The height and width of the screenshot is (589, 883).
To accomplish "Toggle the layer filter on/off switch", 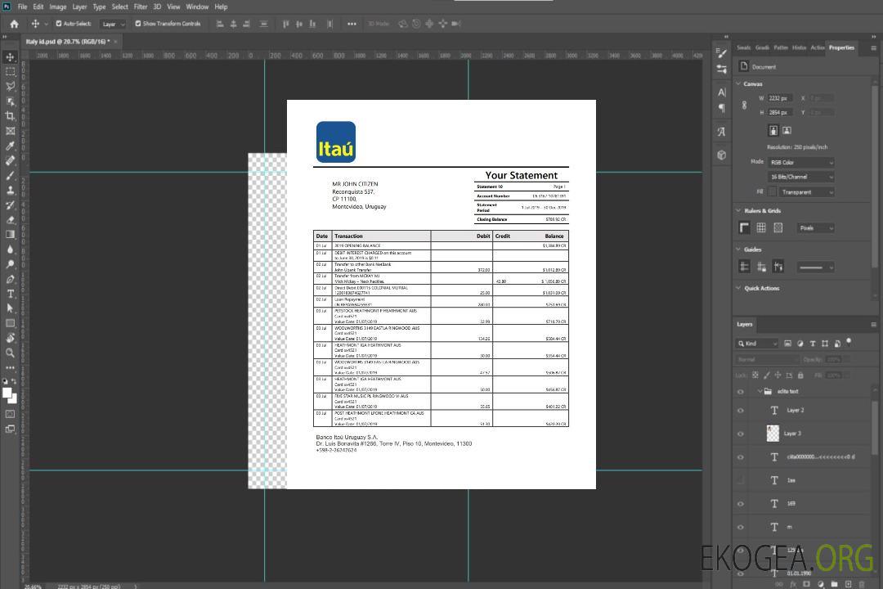I will [849, 342].
